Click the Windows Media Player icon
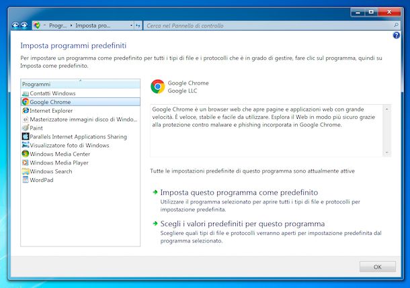This screenshot has height=288, width=410. (x=26, y=162)
